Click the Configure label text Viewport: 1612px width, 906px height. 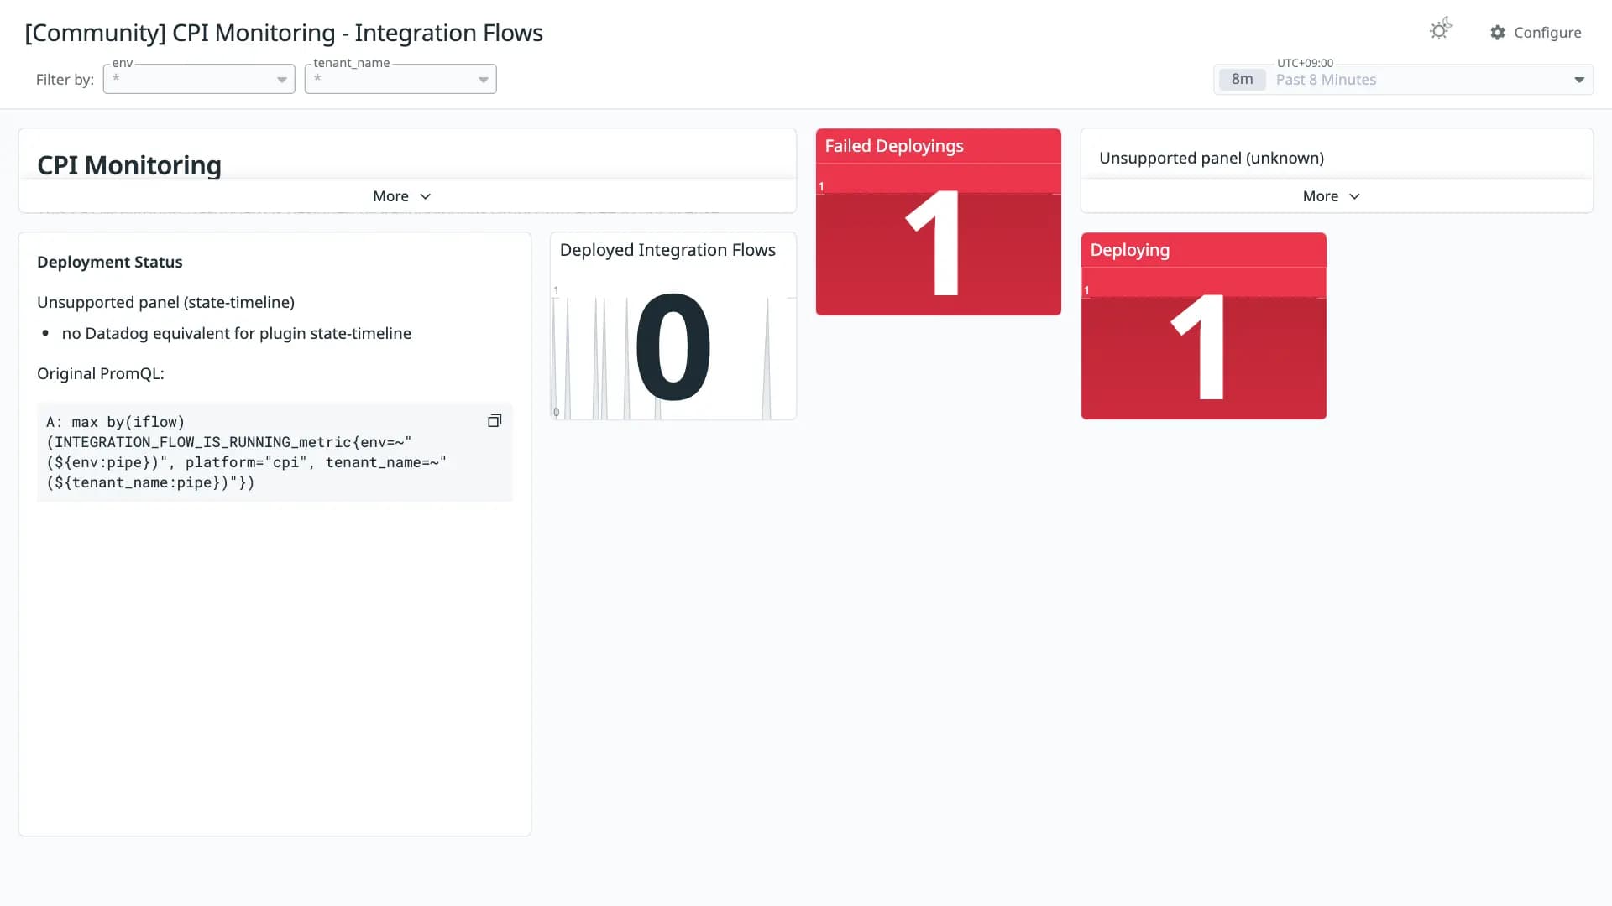1547,33
